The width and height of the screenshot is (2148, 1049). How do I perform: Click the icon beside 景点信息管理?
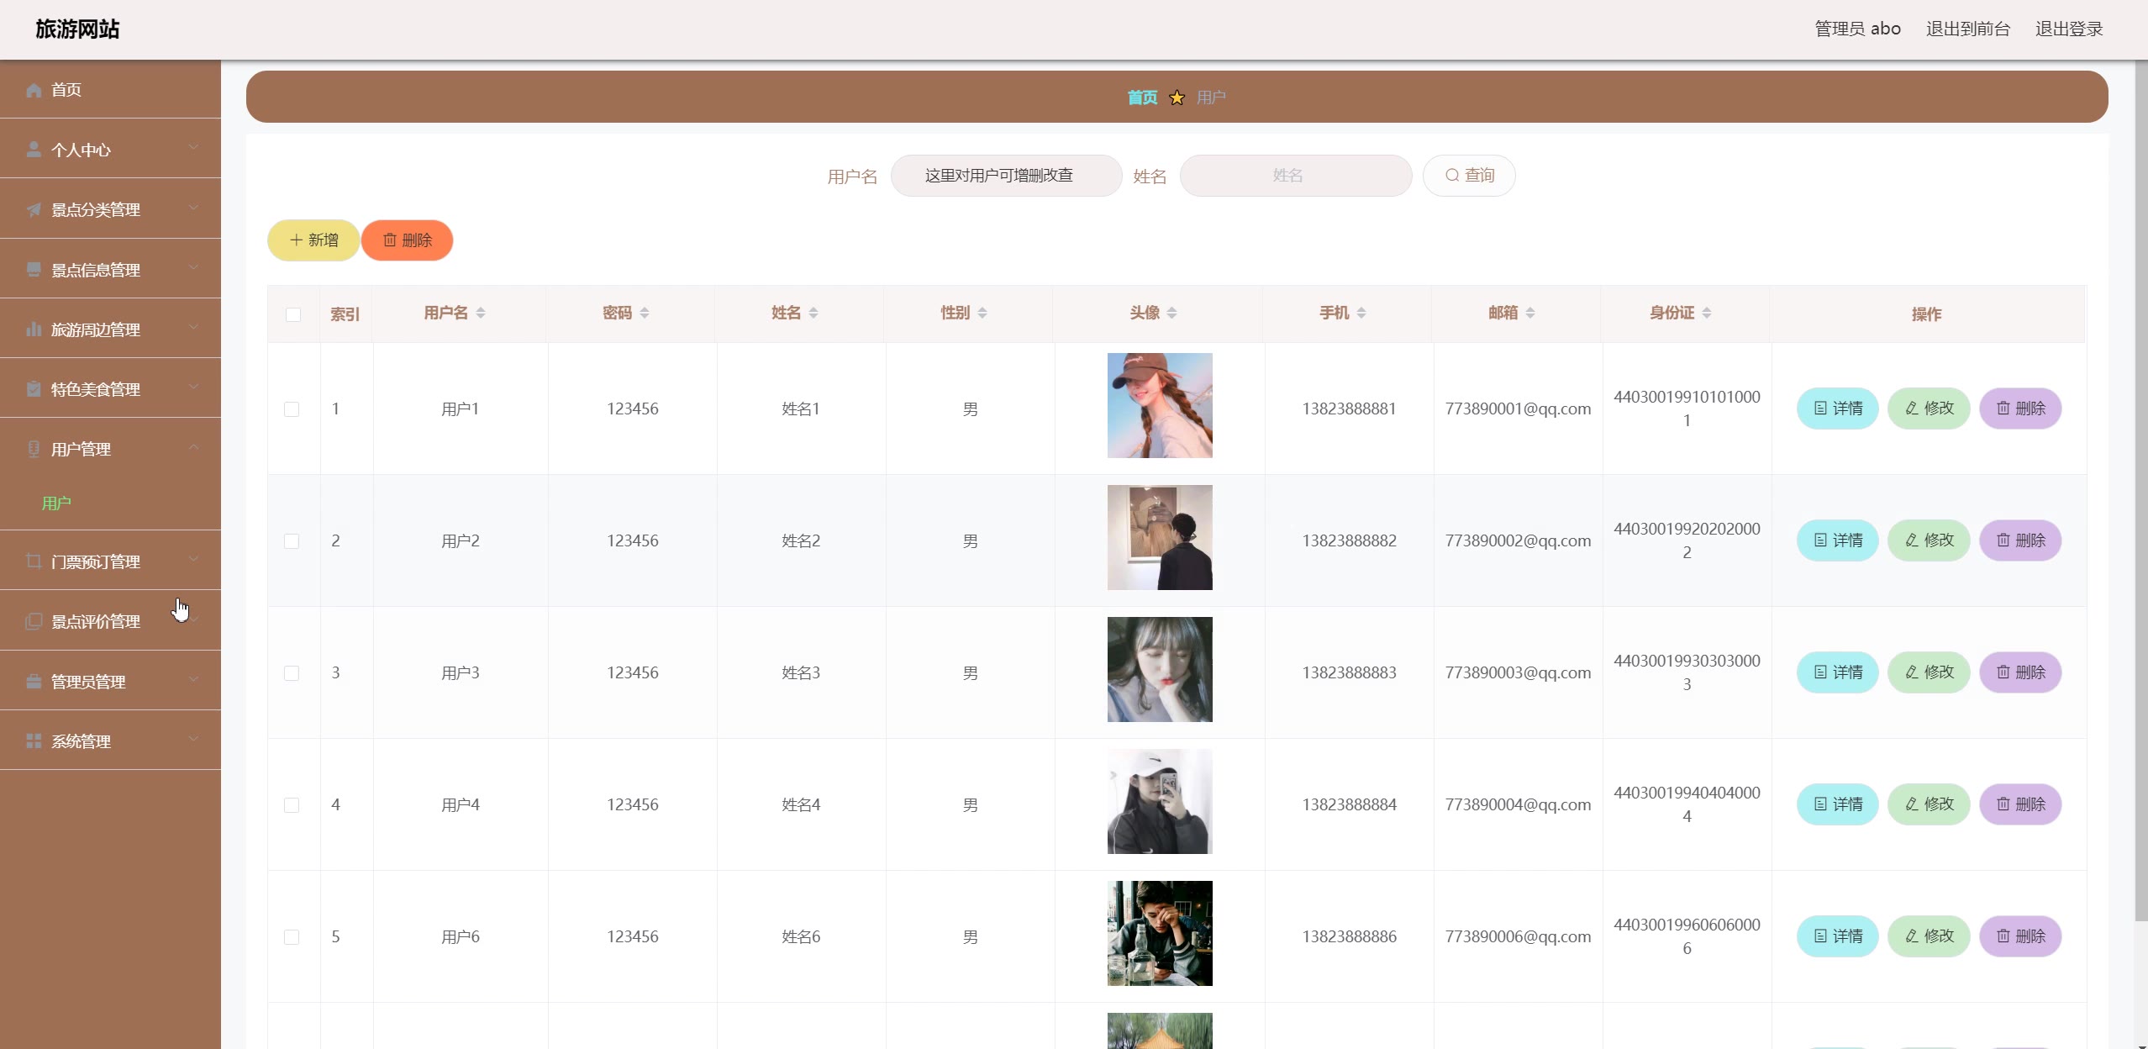34,270
